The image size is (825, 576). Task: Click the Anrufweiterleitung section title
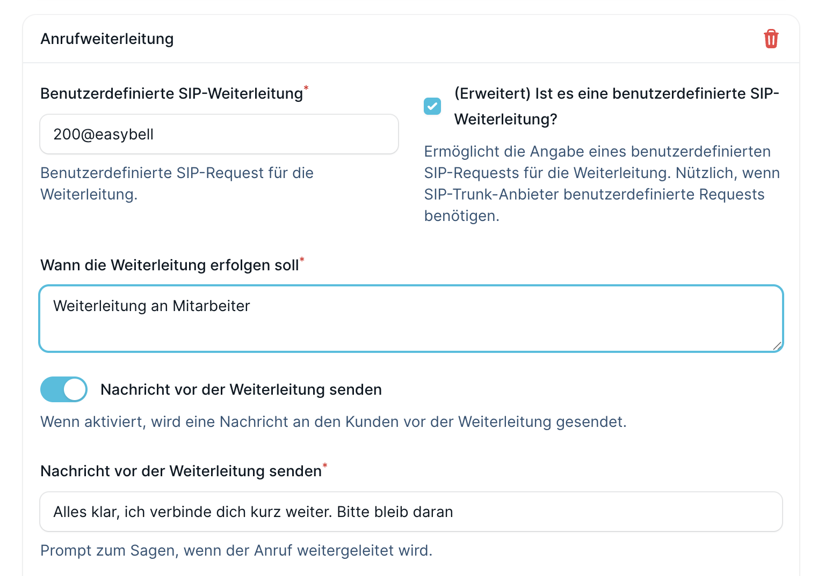click(107, 39)
